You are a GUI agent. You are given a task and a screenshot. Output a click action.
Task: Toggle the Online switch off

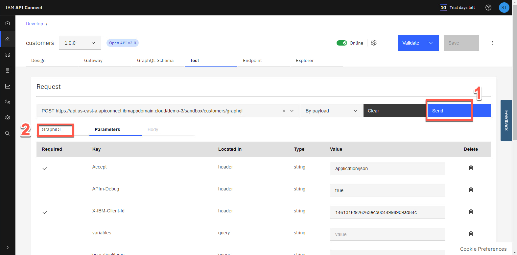(x=342, y=43)
